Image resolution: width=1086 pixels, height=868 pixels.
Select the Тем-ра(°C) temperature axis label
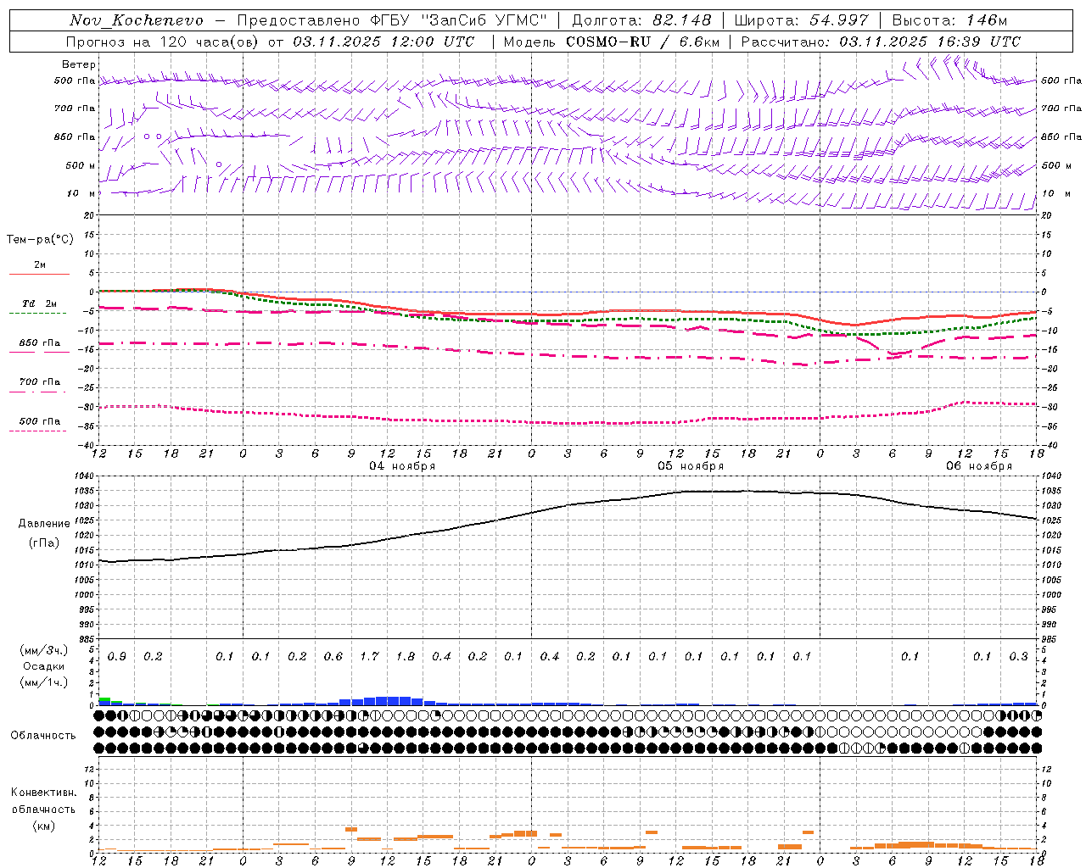40,240
